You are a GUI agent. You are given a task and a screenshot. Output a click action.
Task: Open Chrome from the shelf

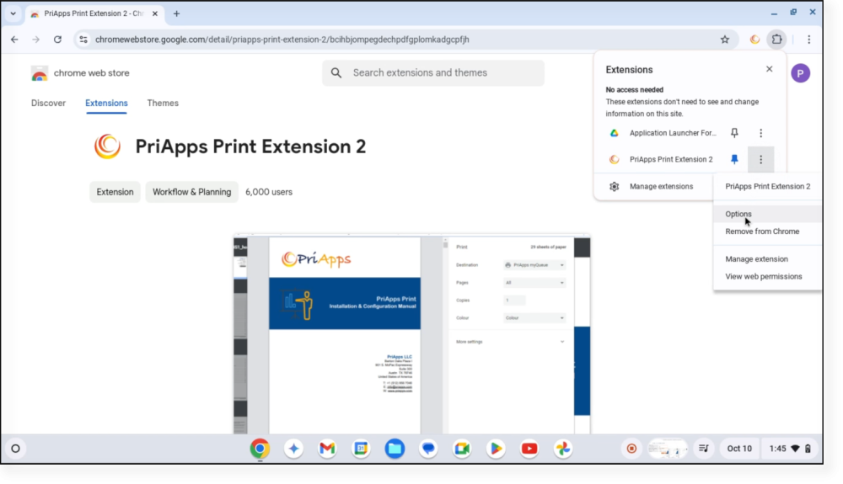tap(260, 449)
